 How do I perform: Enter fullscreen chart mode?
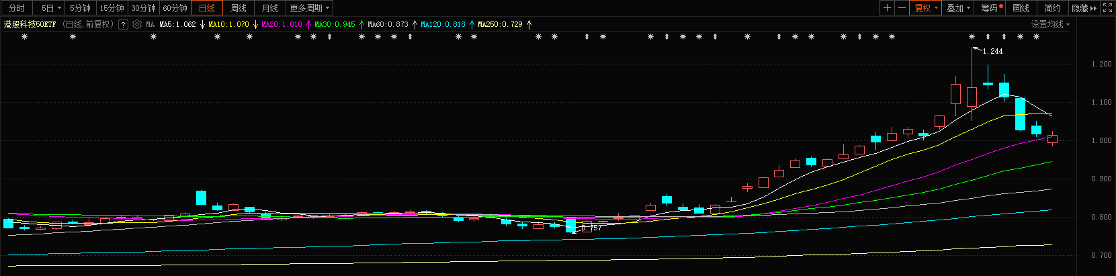tap(1108, 8)
